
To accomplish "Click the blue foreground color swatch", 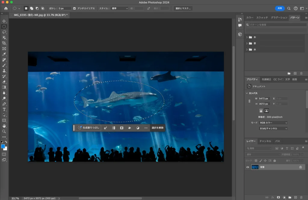I will click(3, 146).
